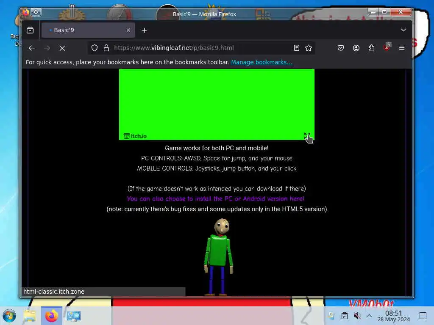Open a new tab with plus button
The height and width of the screenshot is (325, 434).
(x=144, y=30)
